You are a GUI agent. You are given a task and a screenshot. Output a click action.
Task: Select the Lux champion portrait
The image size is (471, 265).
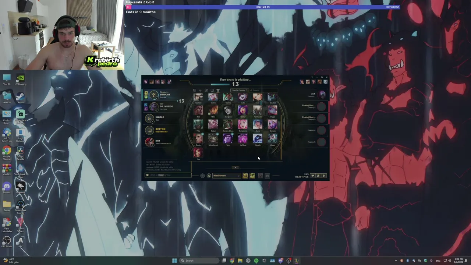pyautogui.click(x=258, y=97)
